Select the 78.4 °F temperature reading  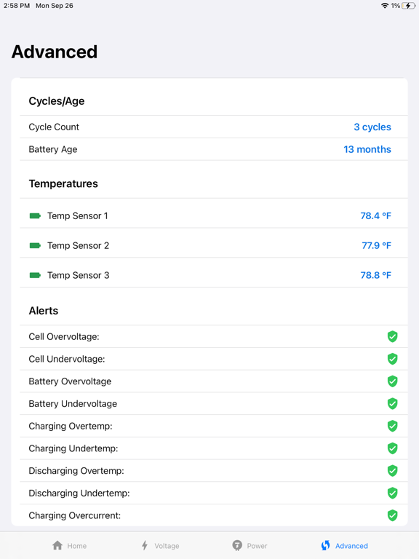point(375,215)
